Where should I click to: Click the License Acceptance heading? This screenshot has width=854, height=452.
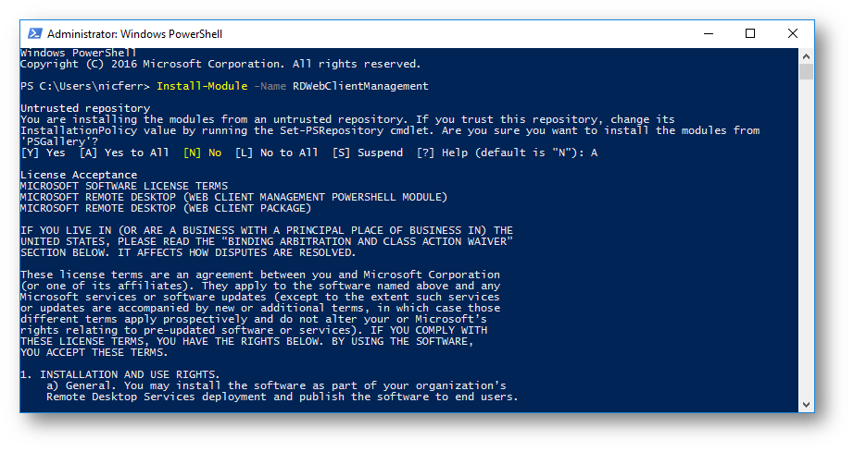79,175
